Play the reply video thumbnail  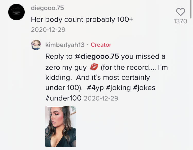coord(61,126)
